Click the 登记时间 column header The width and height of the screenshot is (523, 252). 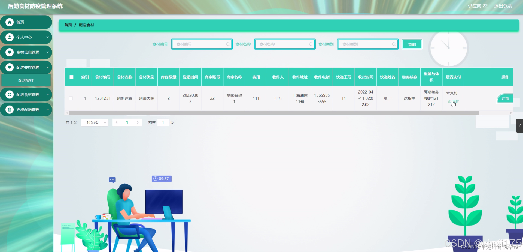coord(190,77)
